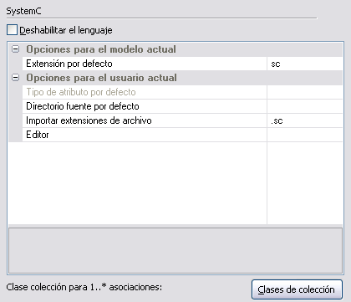Collapse Opciones para el usuario actual group

click(16, 78)
